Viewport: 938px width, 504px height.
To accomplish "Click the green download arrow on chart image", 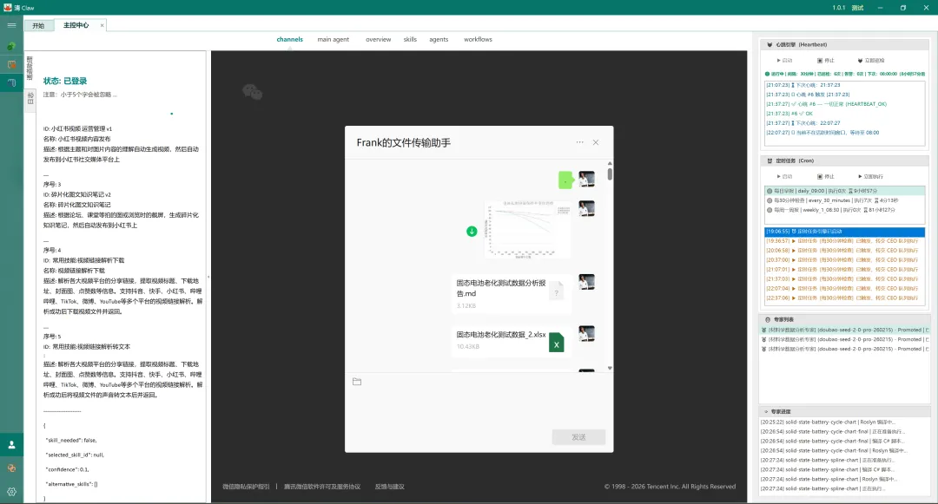I will click(472, 231).
